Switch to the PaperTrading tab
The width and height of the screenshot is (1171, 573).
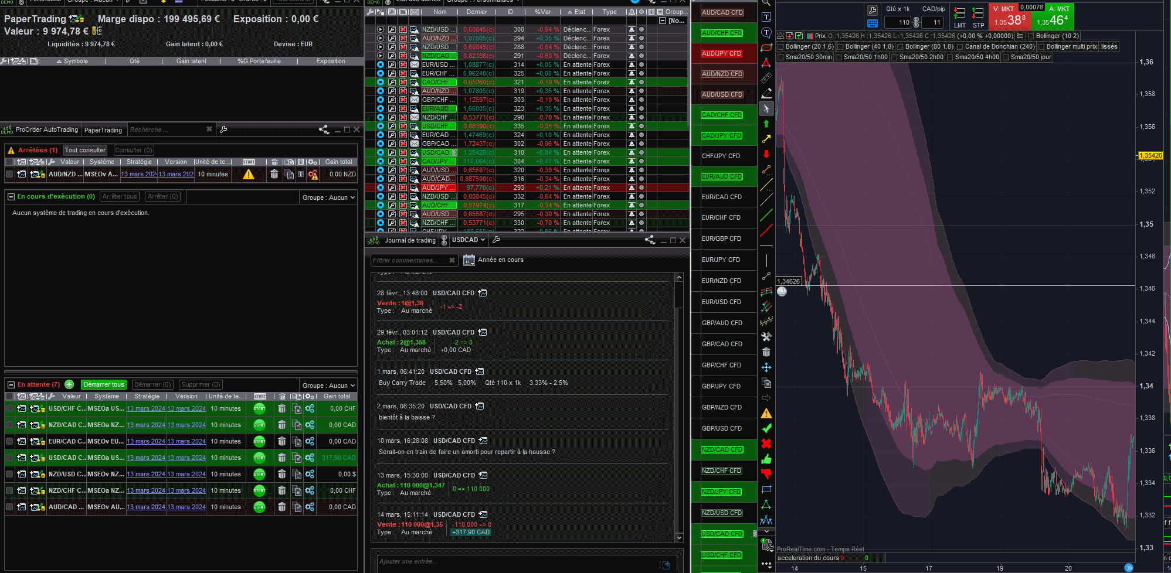[103, 130]
